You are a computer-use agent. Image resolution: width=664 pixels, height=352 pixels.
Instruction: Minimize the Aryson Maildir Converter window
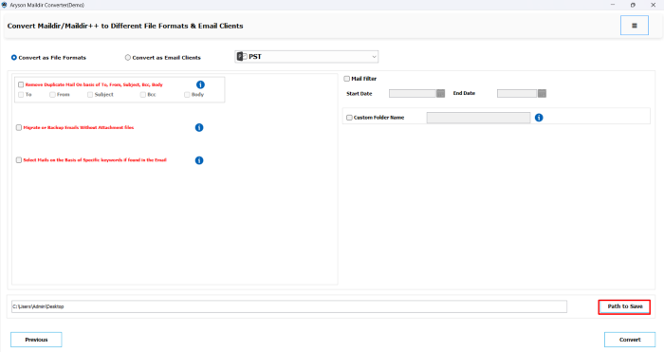click(x=613, y=5)
